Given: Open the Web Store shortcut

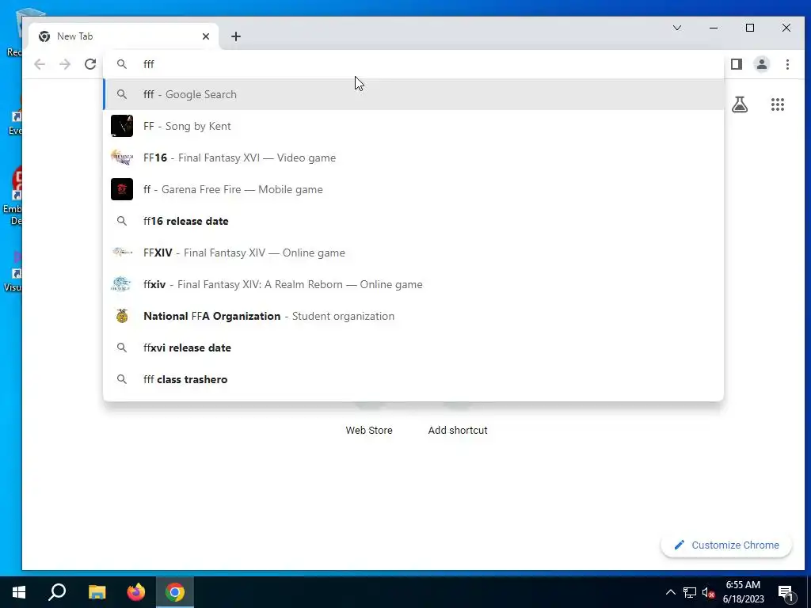Looking at the screenshot, I should click(x=369, y=430).
